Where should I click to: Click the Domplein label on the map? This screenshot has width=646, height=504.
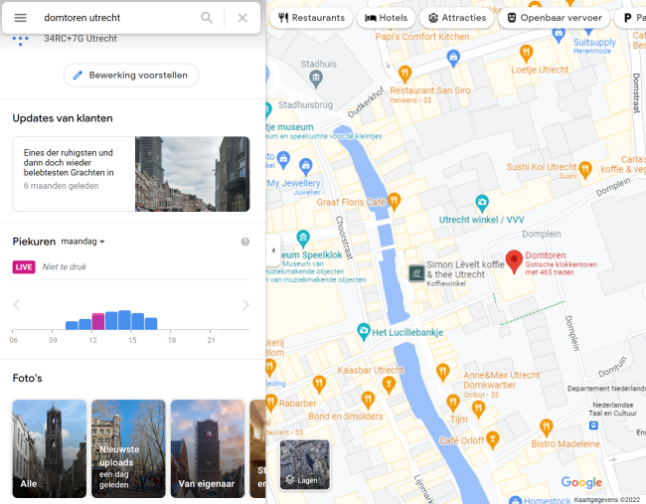(542, 234)
